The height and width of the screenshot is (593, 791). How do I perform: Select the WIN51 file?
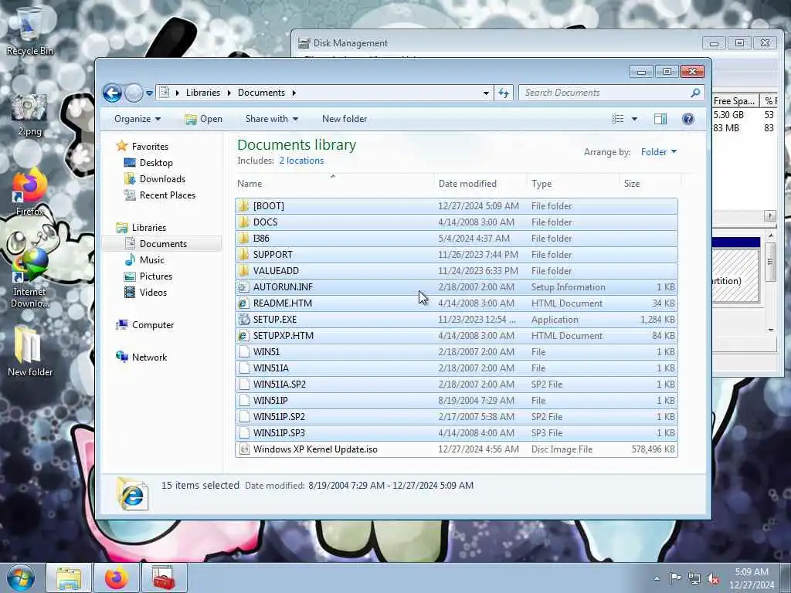(456, 352)
